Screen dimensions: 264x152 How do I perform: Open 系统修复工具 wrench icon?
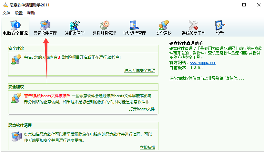point(193,25)
